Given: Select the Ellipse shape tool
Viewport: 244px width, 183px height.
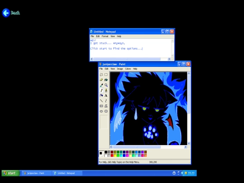Looking at the screenshot, I should [101, 111].
